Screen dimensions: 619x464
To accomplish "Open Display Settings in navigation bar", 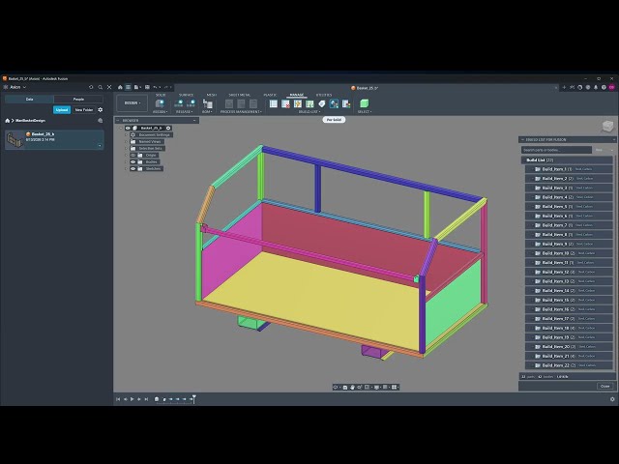I will tap(377, 387).
